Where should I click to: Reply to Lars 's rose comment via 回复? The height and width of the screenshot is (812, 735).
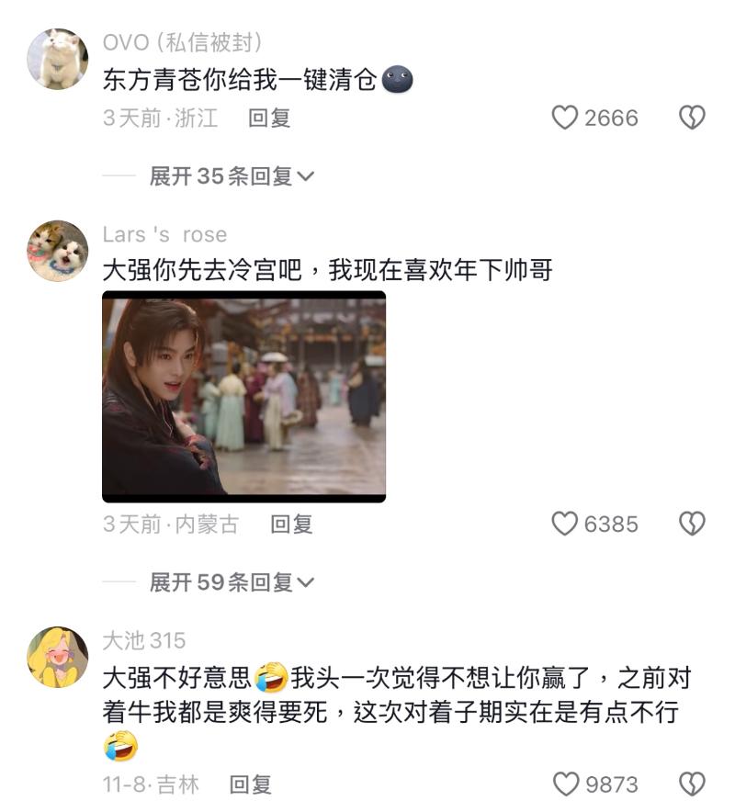coord(291,524)
